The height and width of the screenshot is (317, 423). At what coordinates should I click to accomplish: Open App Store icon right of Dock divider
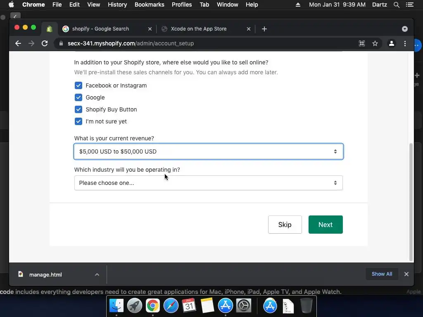coord(270,306)
